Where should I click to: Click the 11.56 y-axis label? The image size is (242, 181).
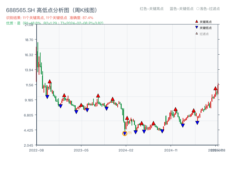click(29, 85)
